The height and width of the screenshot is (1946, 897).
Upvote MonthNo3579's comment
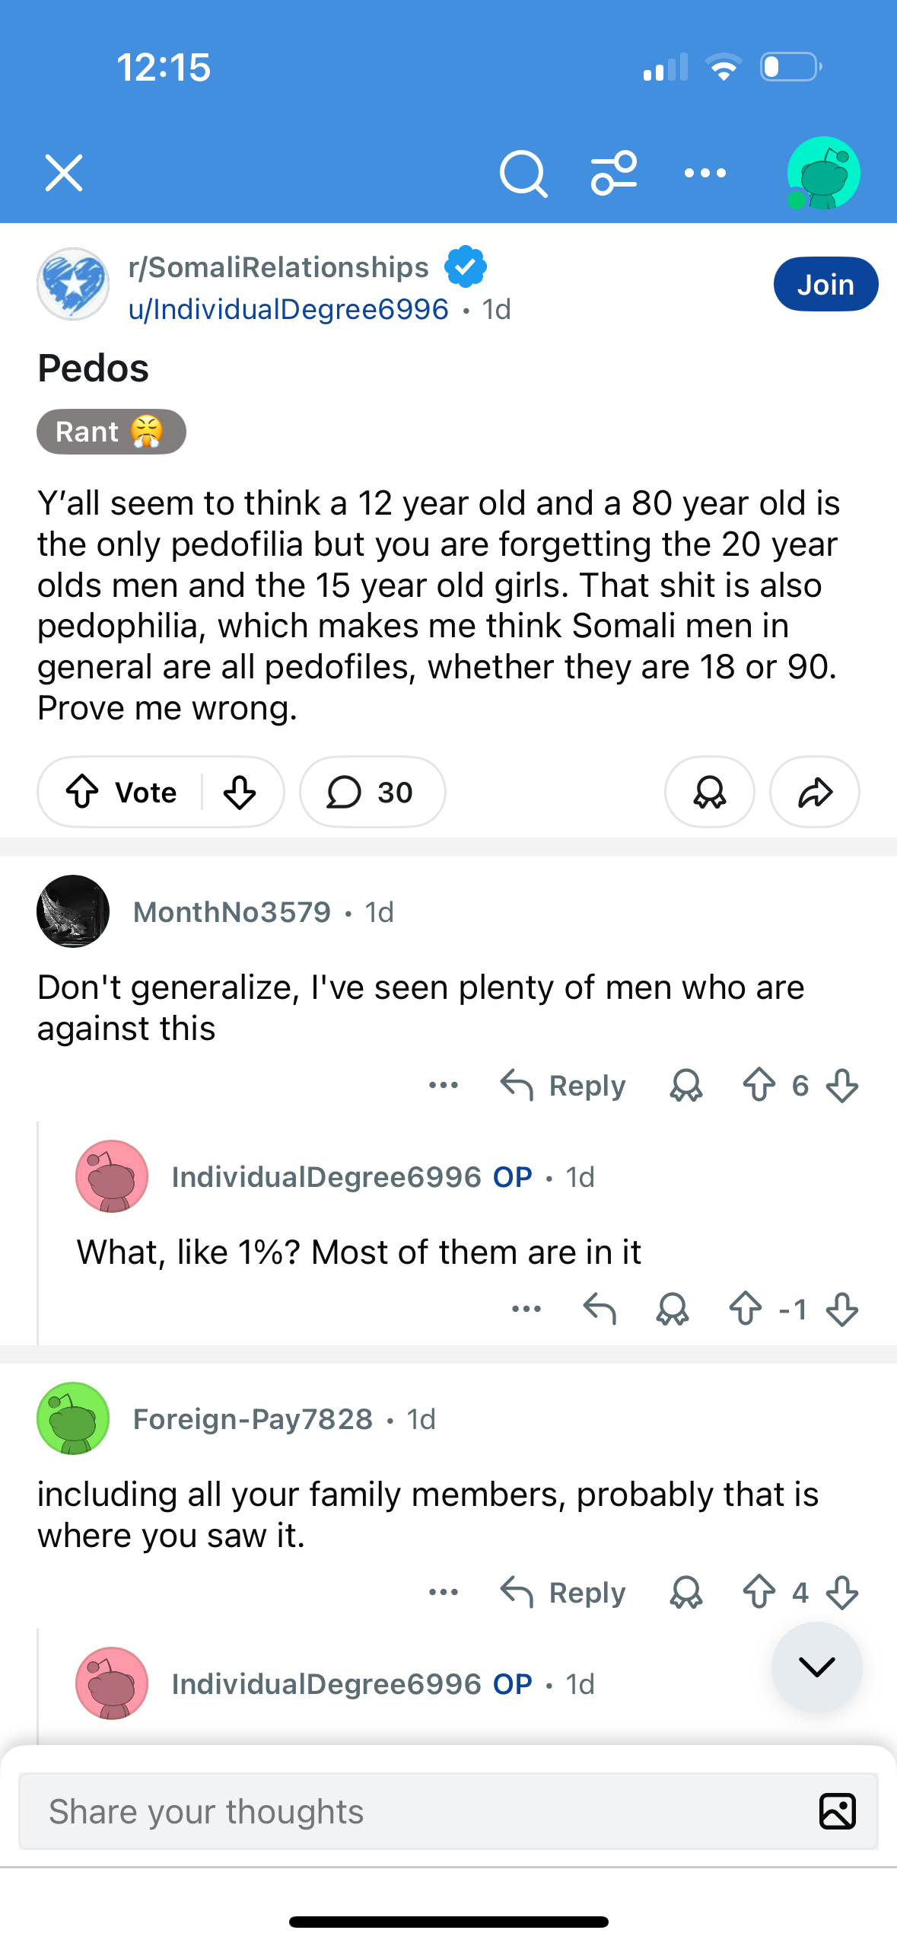[759, 1085]
